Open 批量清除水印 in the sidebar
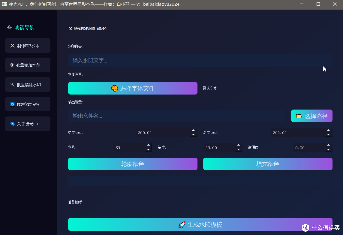This screenshot has width=343, height=235. (28, 85)
